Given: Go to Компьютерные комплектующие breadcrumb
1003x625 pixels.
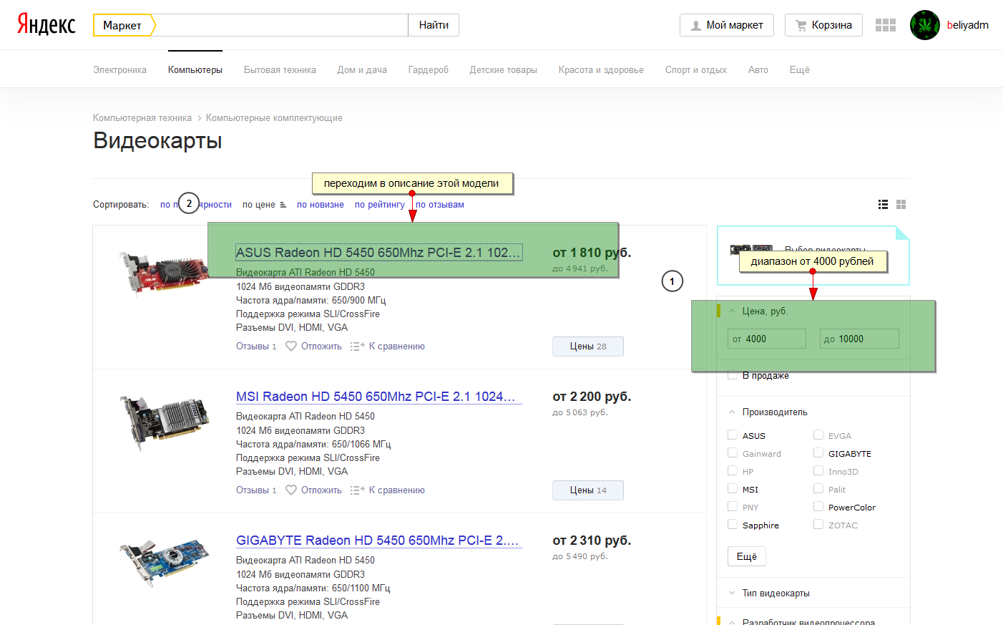Looking at the screenshot, I should coord(274,118).
